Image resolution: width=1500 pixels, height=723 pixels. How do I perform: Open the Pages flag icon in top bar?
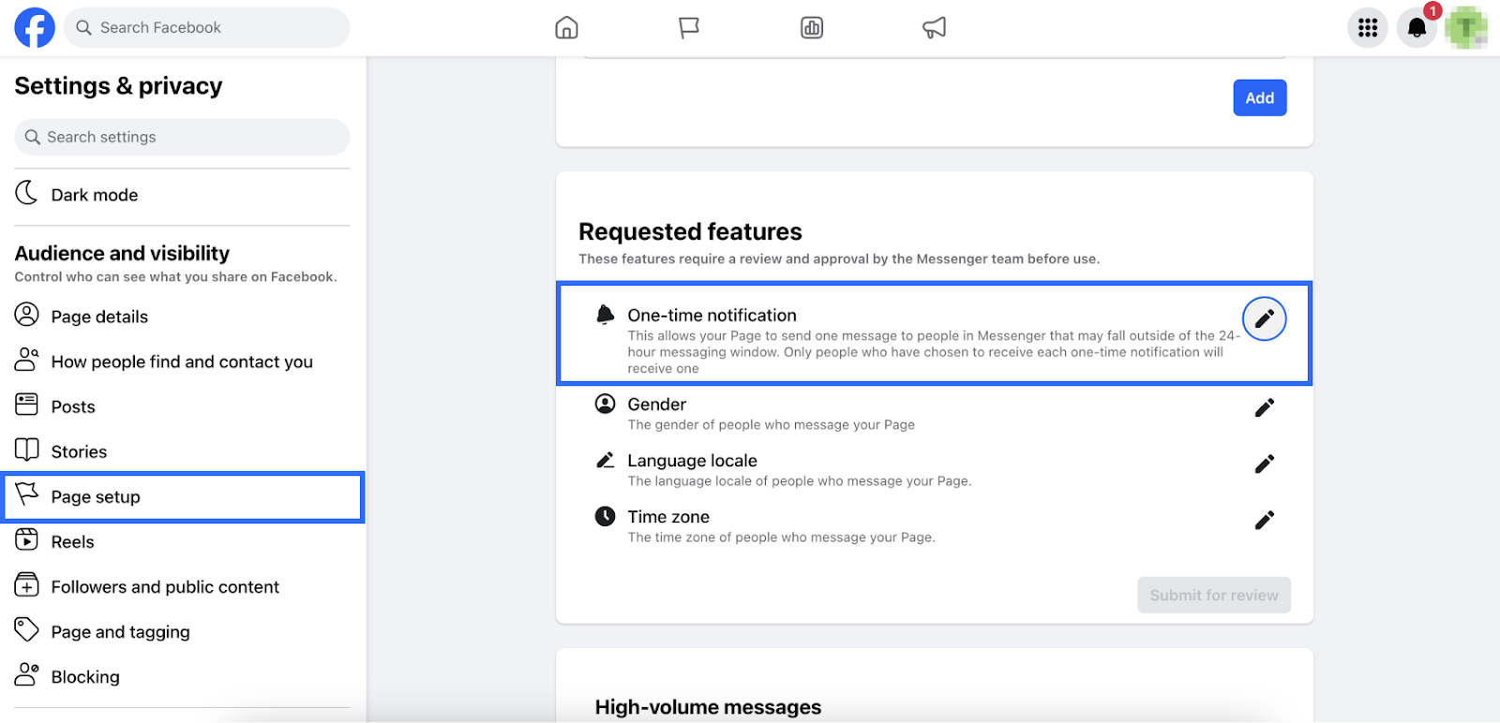pos(689,28)
